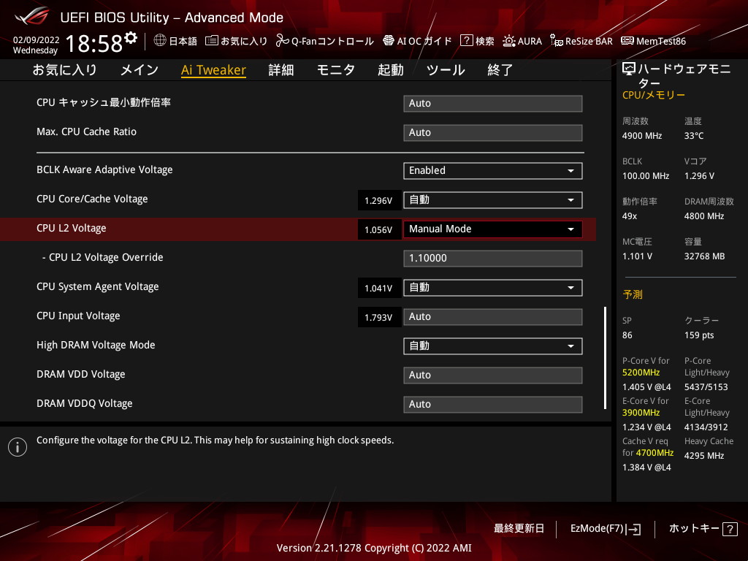Click the 1.056V L2 voltage readout
Image resolution: width=748 pixels, height=561 pixels.
point(378,229)
